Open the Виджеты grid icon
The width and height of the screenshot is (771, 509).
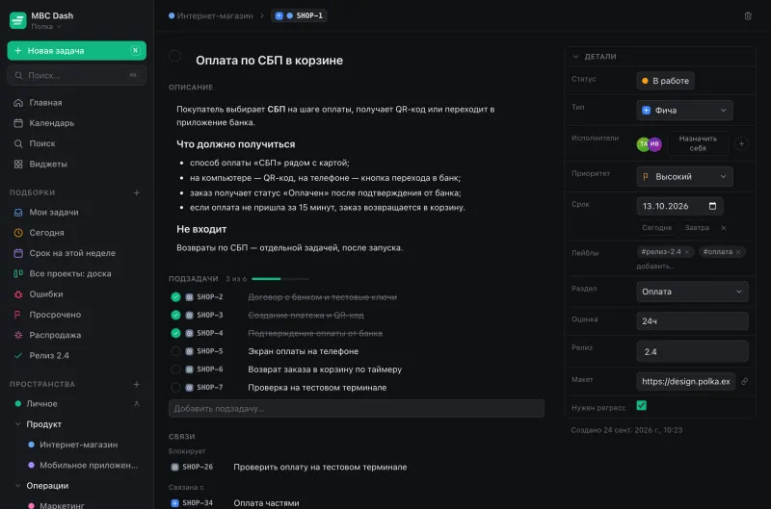18,164
